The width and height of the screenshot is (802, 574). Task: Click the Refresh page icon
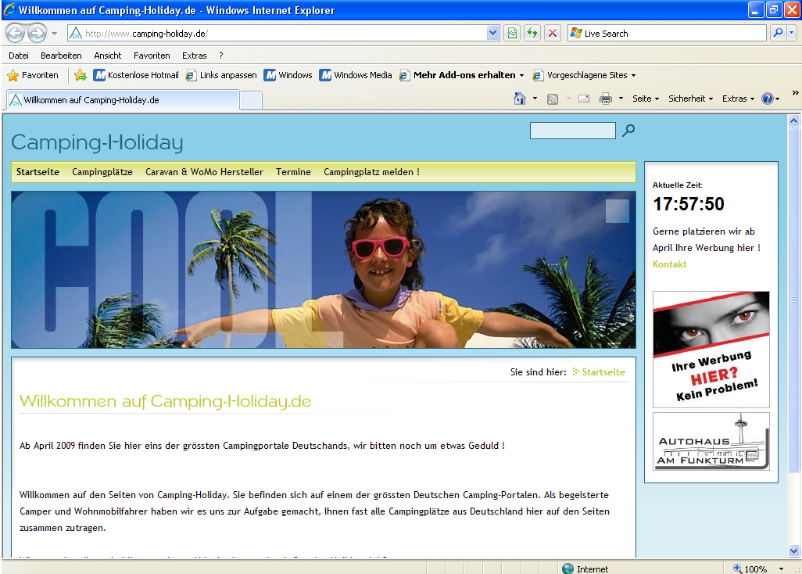click(532, 33)
